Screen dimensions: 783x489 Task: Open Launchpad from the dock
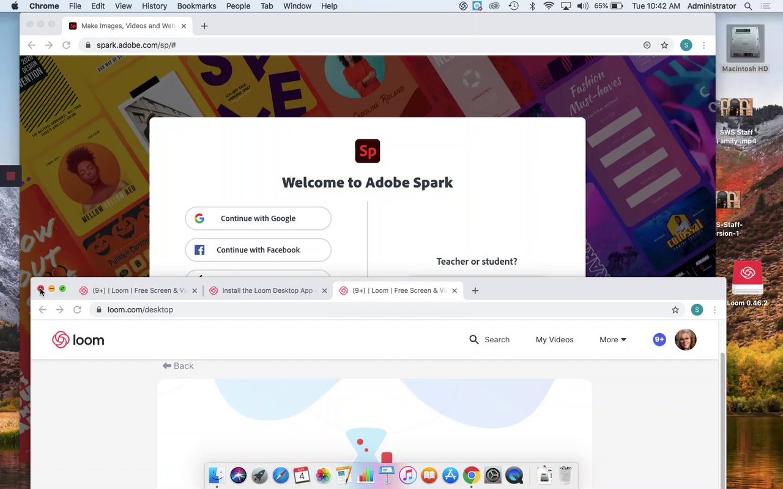(x=259, y=475)
